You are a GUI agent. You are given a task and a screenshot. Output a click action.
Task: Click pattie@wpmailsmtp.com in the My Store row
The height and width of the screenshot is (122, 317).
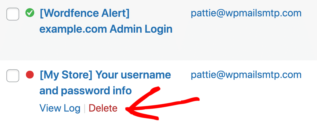(x=246, y=75)
